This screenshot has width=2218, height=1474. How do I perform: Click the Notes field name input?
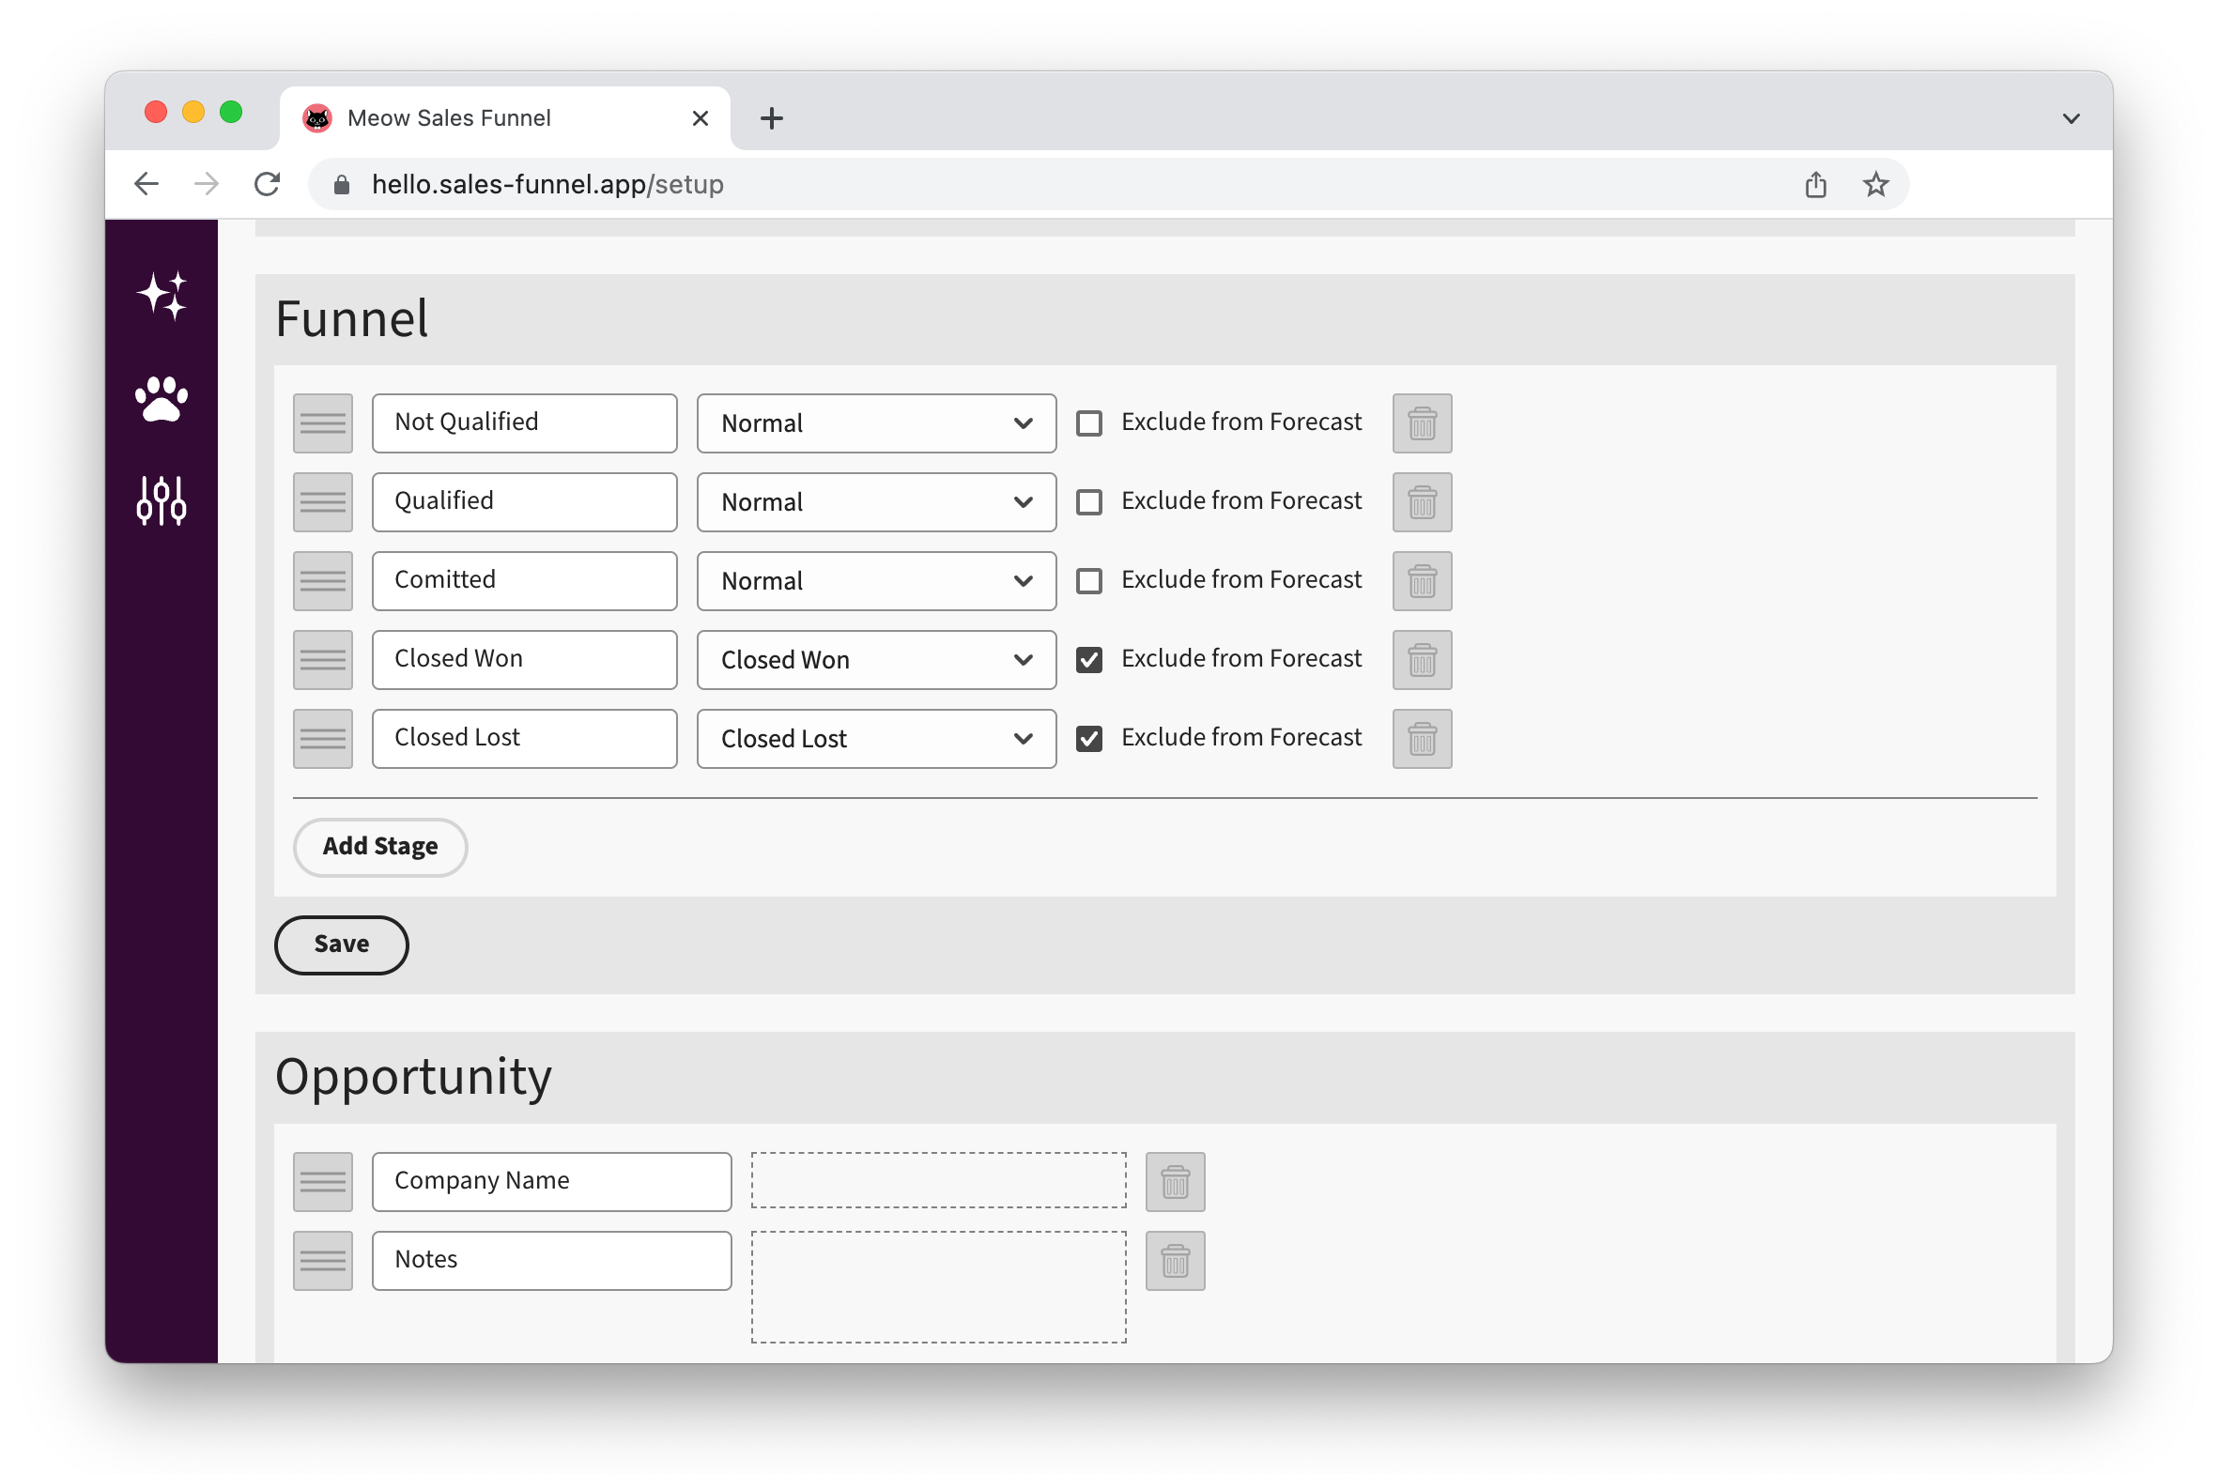coord(551,1261)
